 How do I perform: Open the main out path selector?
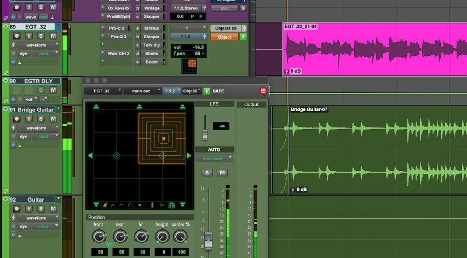(x=142, y=91)
